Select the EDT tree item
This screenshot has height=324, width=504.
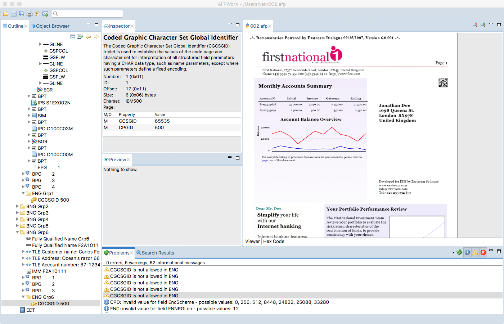[28, 310]
